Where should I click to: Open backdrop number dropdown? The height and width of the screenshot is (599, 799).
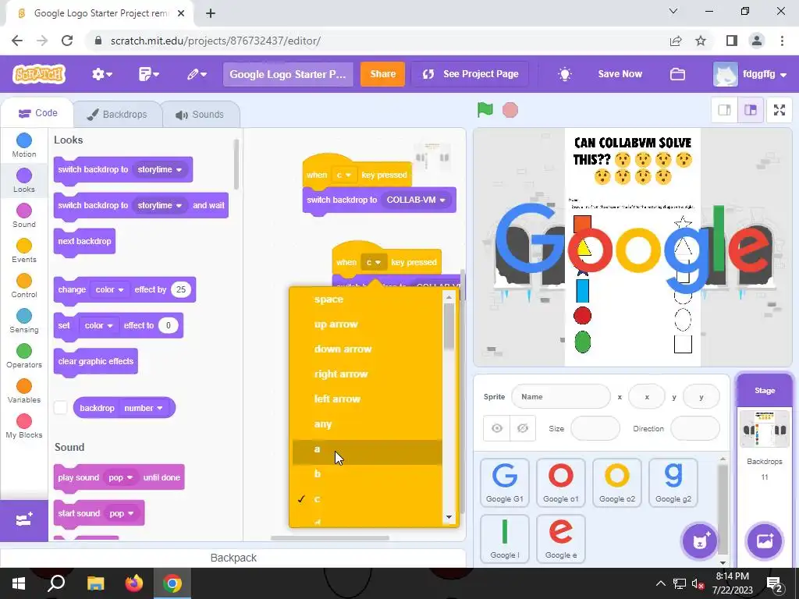coord(144,408)
